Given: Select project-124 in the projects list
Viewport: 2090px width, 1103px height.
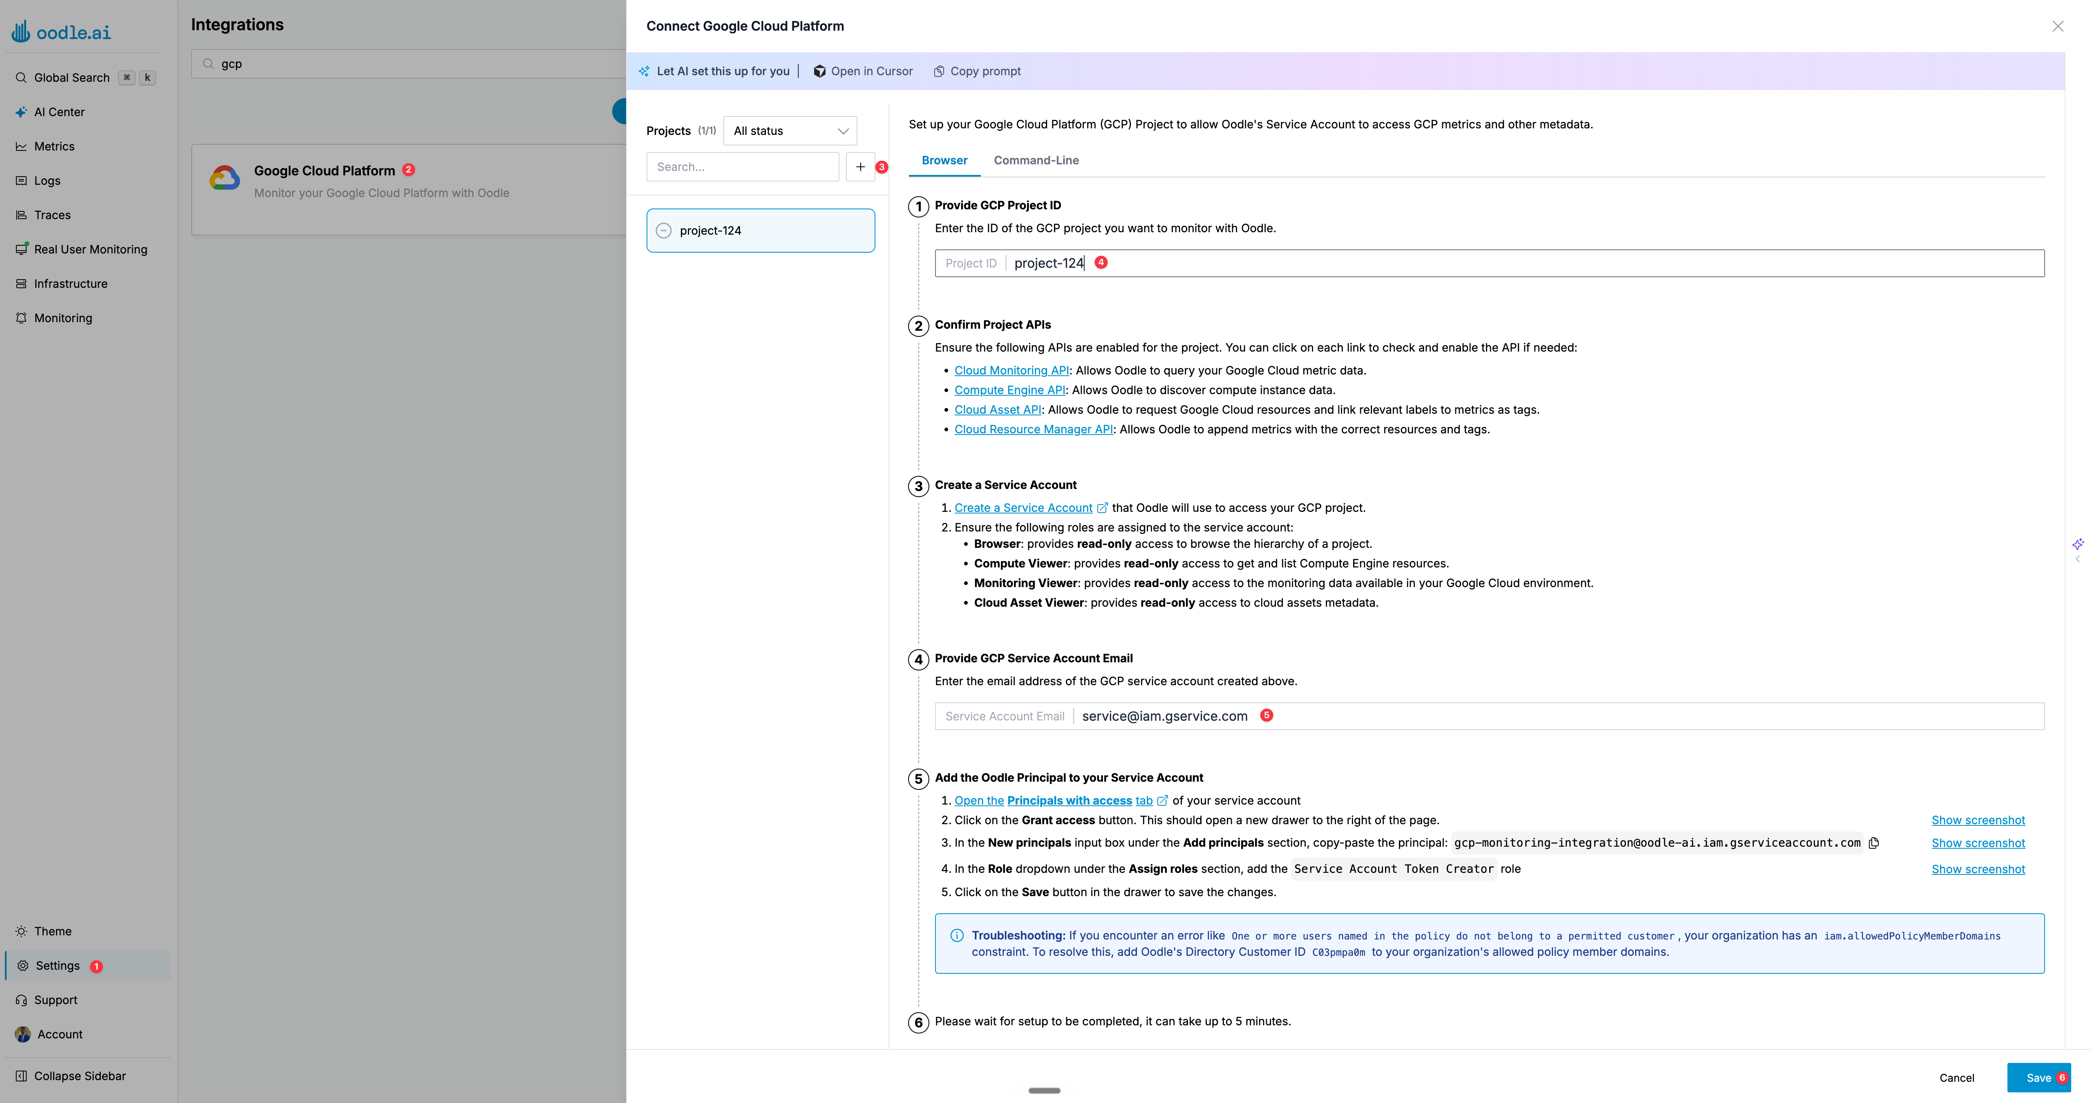Looking at the screenshot, I should click(x=760, y=231).
